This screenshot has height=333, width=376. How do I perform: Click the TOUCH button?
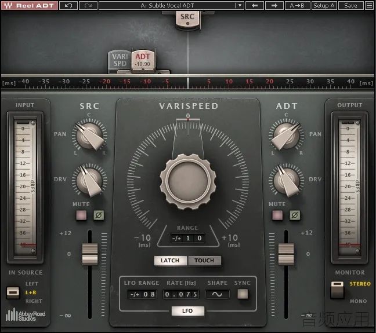pos(204,261)
